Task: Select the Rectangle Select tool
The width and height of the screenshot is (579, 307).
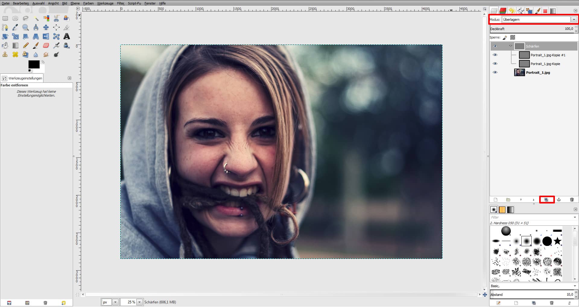Action: pyautogui.click(x=5, y=18)
